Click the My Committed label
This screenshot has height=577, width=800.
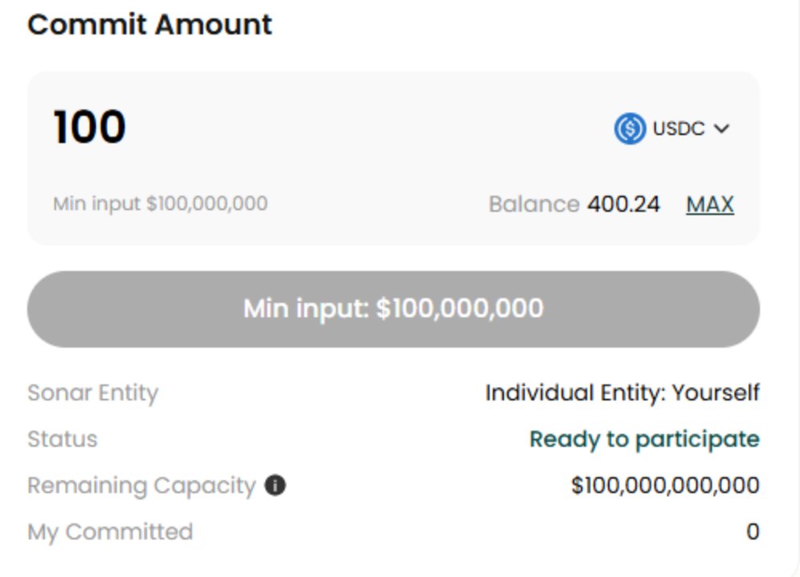coord(110,532)
